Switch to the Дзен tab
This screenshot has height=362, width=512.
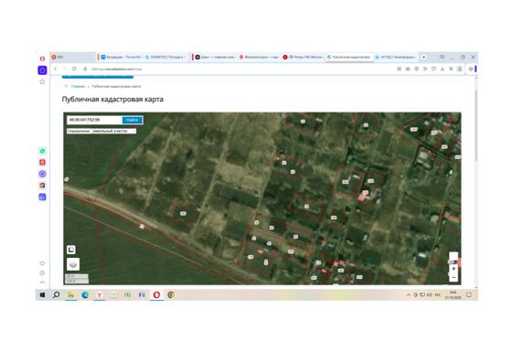click(x=215, y=57)
